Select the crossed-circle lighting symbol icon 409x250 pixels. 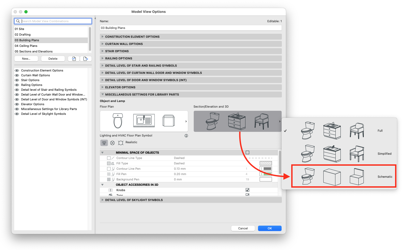coord(112,143)
